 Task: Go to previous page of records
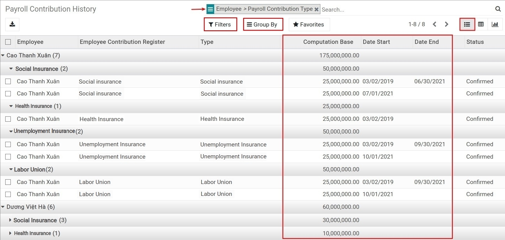(x=435, y=24)
